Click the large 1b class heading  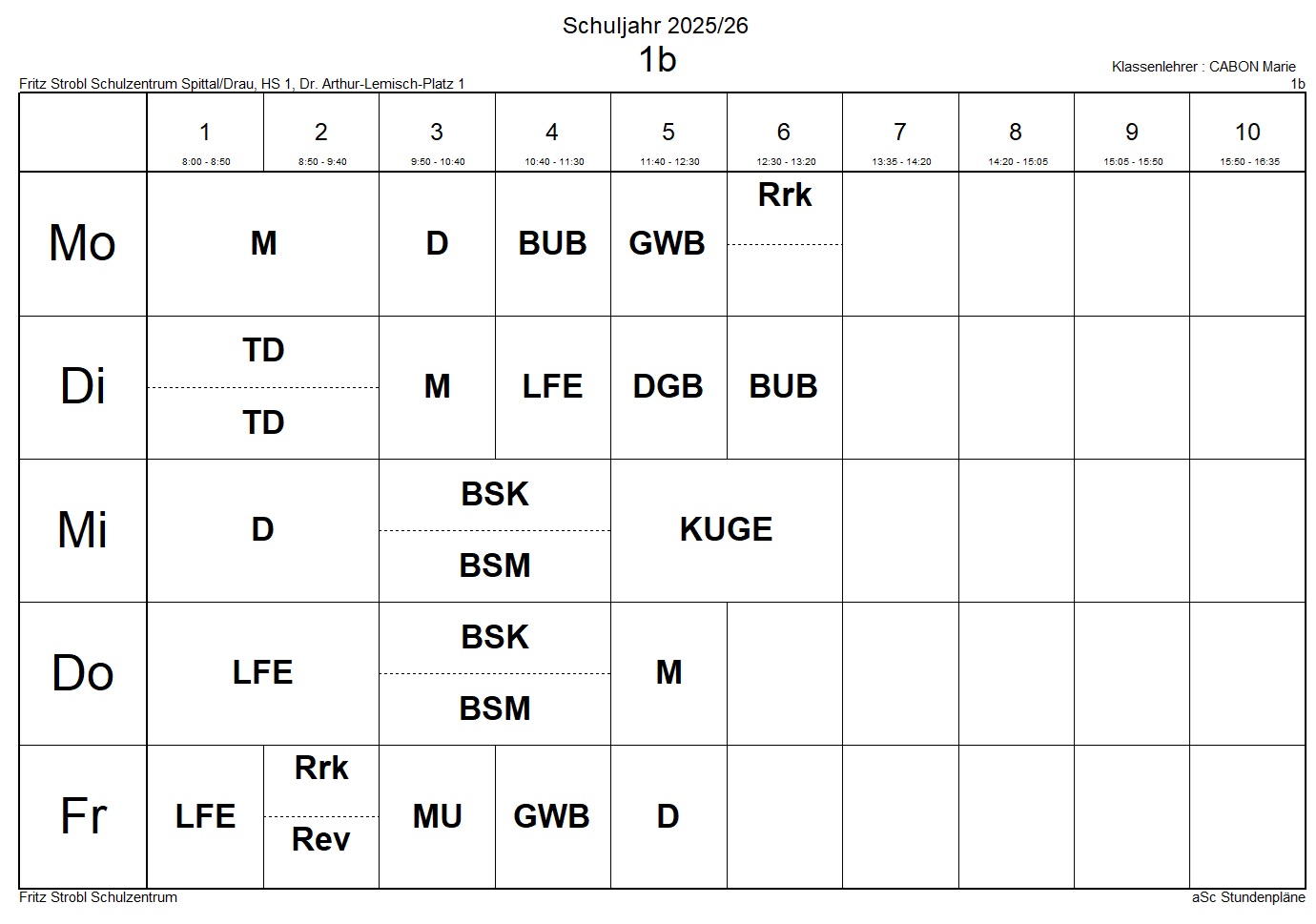(657, 60)
